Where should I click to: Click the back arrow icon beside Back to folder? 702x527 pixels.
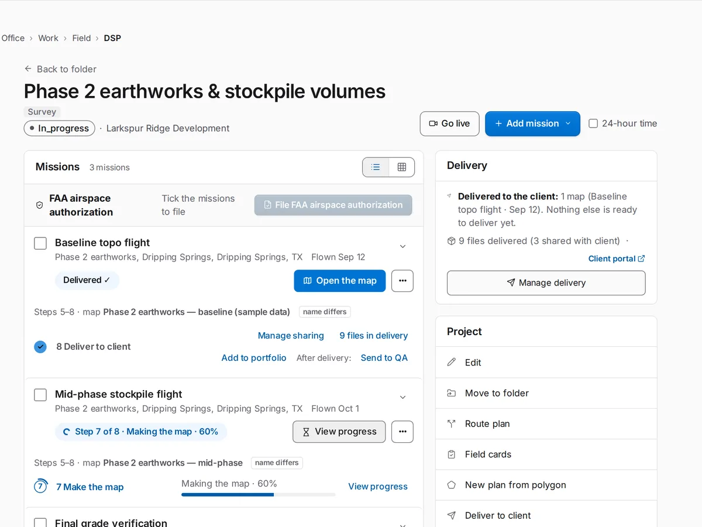pyautogui.click(x=28, y=69)
